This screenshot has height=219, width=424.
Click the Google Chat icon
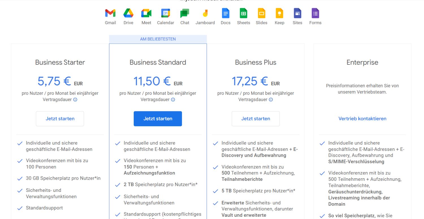(185, 13)
